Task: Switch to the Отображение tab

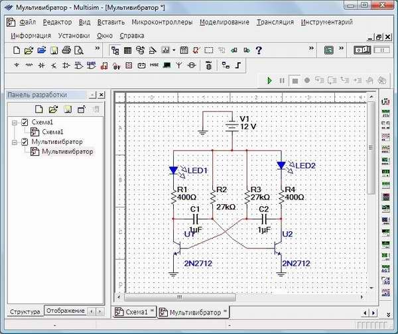Action: pos(66,311)
